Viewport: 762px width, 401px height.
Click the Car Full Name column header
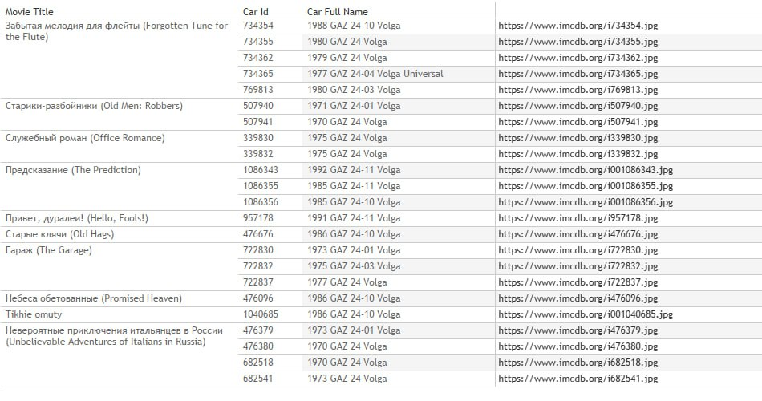click(337, 12)
